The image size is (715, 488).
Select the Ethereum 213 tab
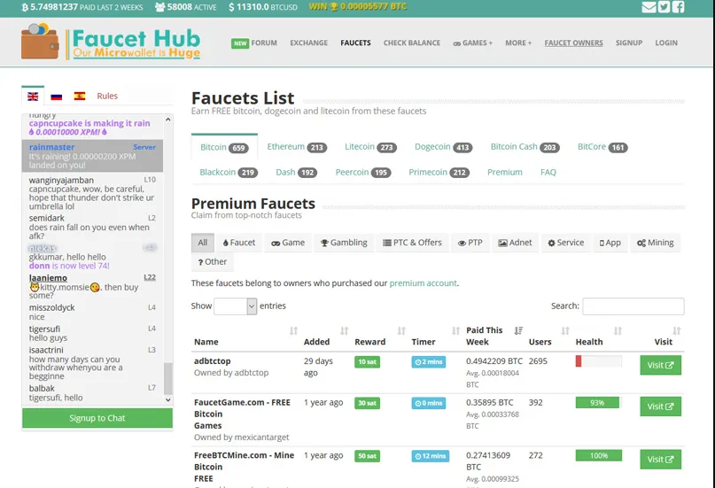[297, 147]
